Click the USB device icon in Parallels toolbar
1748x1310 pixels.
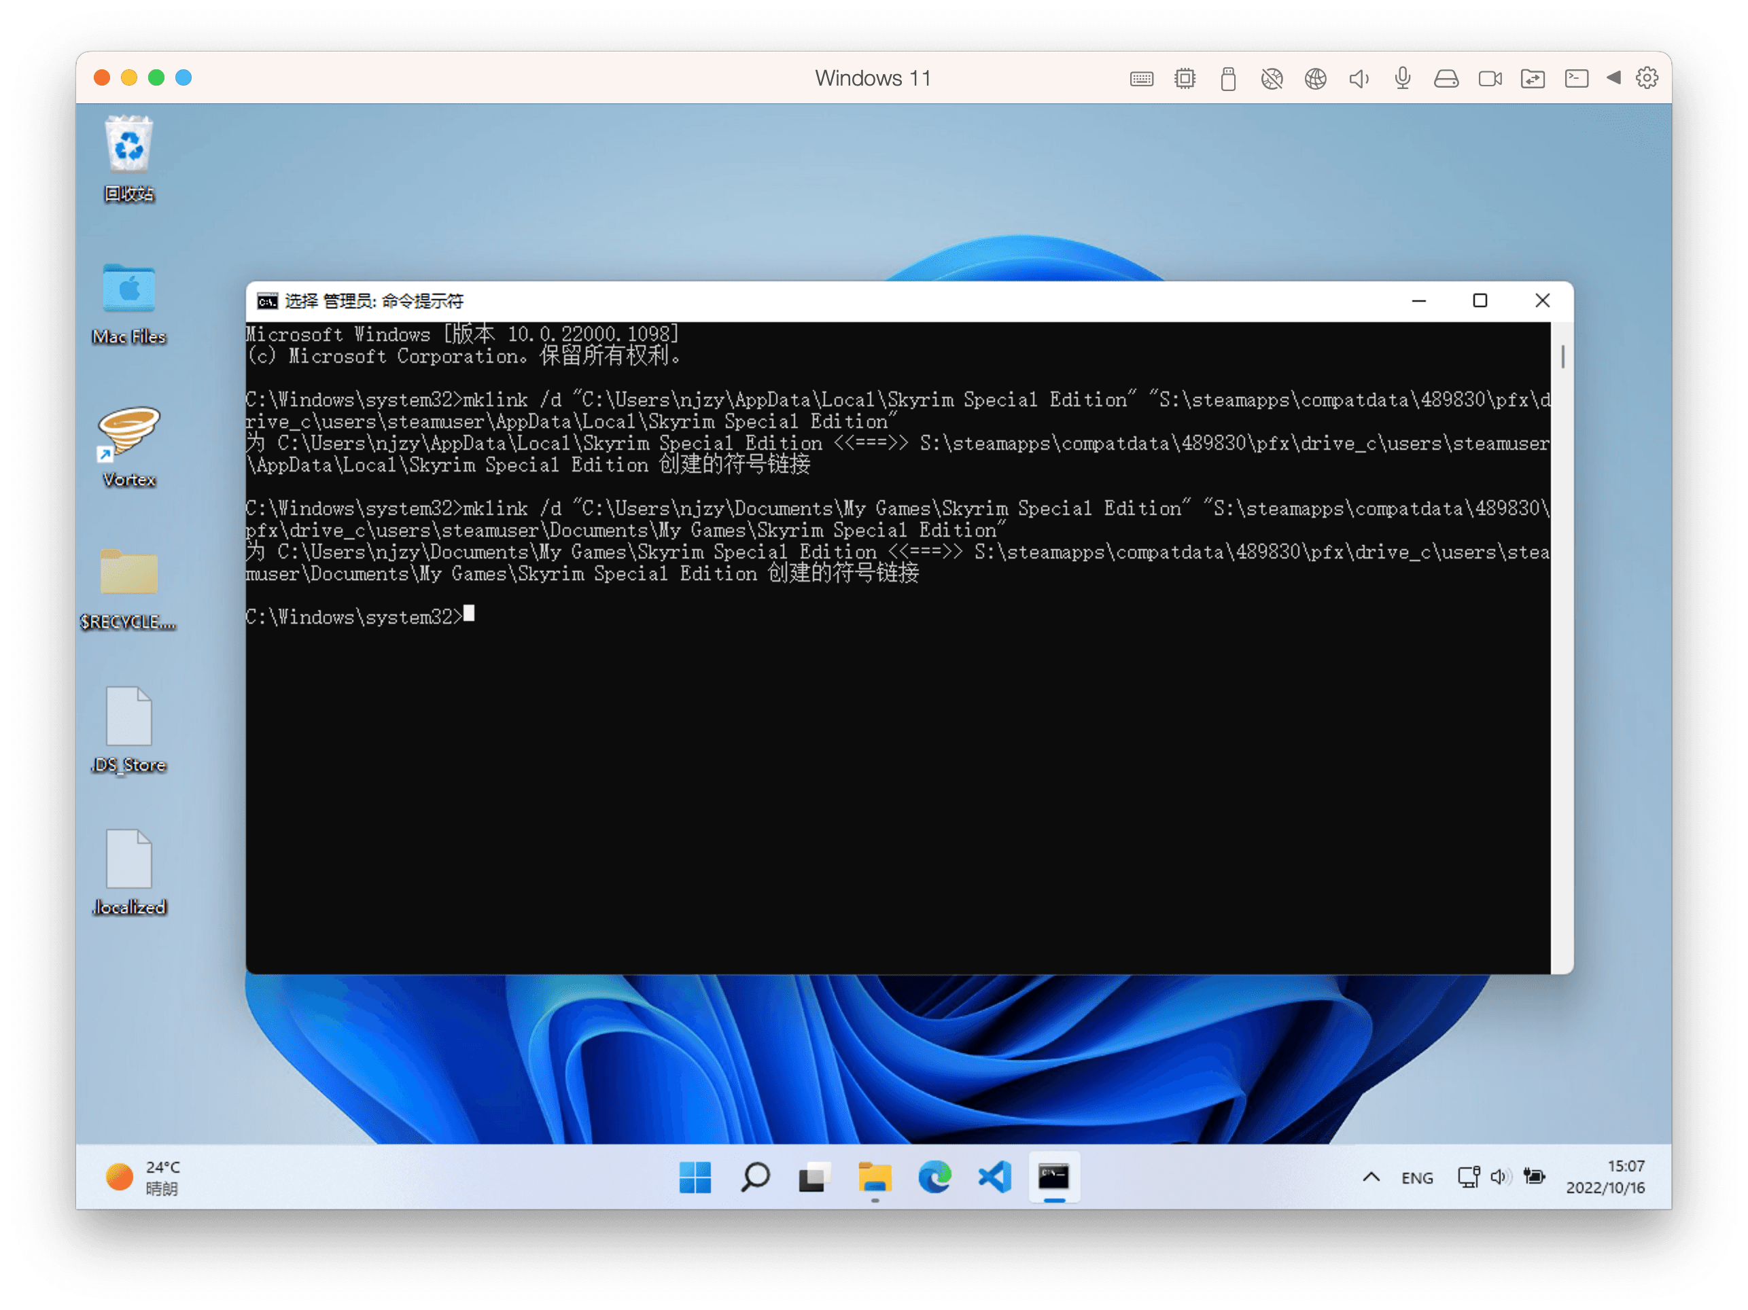(x=1228, y=78)
